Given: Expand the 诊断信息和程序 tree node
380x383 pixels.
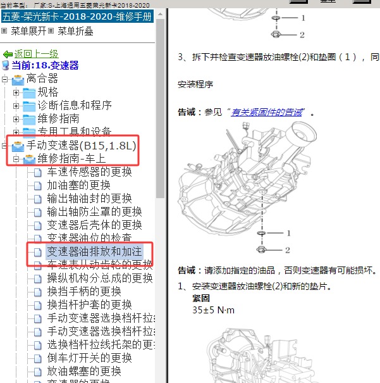Looking at the screenshot, I should 16,106.
